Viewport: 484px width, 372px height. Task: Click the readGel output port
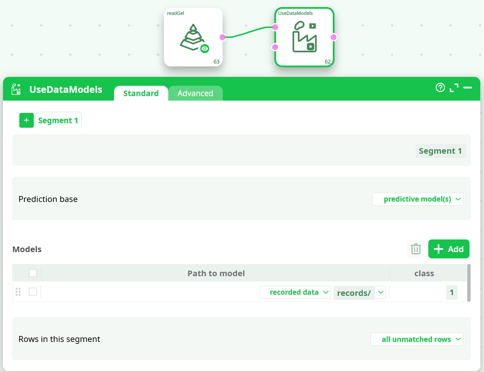[x=222, y=37]
